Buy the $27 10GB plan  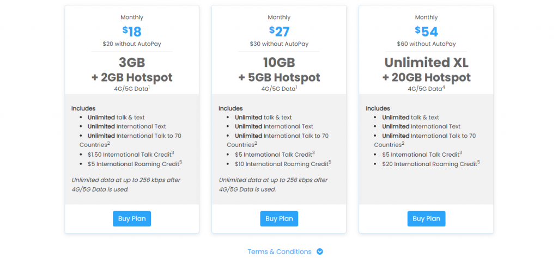pos(279,219)
